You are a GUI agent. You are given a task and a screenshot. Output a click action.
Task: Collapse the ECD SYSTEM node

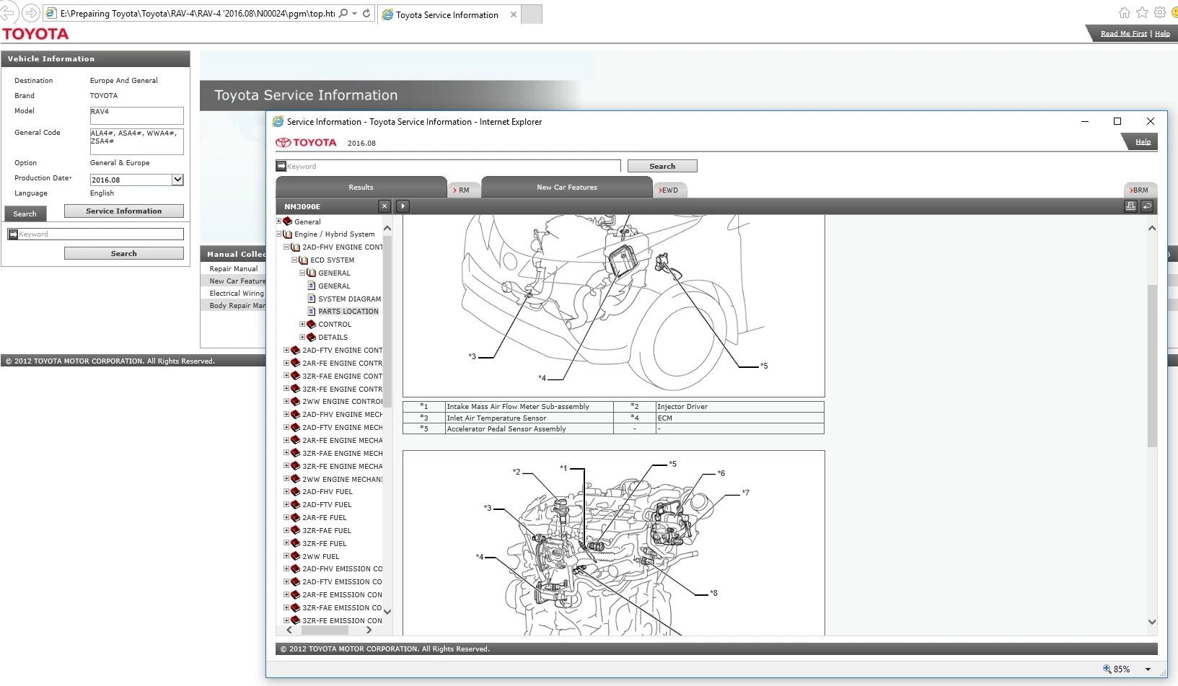coord(294,260)
